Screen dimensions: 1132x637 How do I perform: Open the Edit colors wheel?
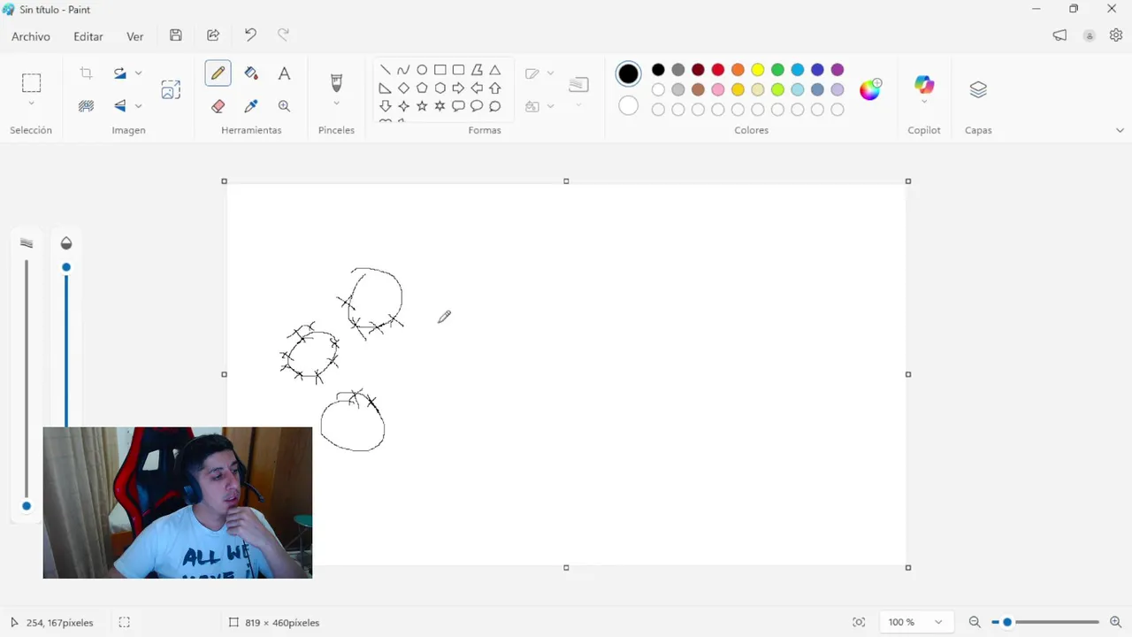click(x=870, y=88)
